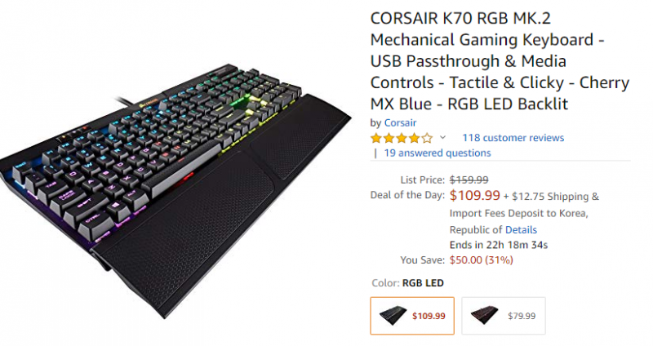Click the CORSAIR K70 RGB MK.2 product title

point(481,61)
